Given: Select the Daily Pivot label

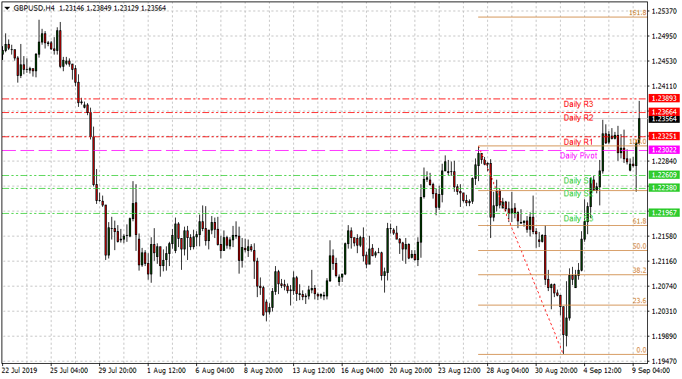Looking at the screenshot, I should tap(578, 155).
